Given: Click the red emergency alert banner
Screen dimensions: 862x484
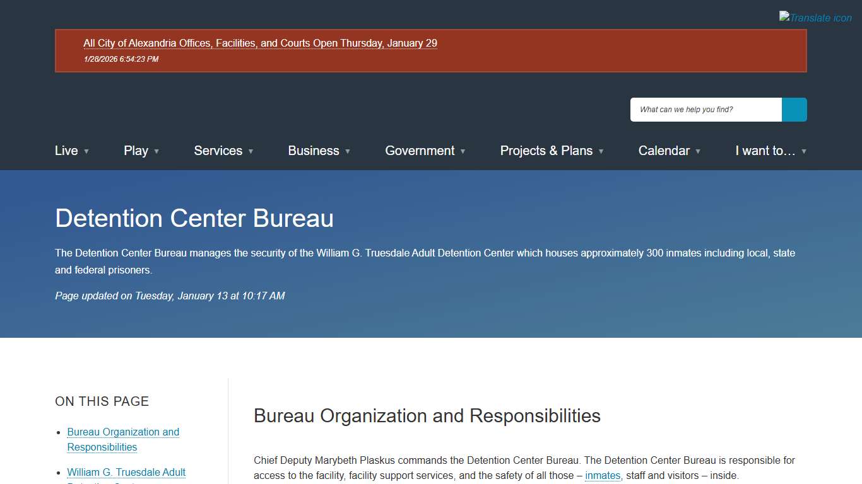Looking at the screenshot, I should (431, 50).
